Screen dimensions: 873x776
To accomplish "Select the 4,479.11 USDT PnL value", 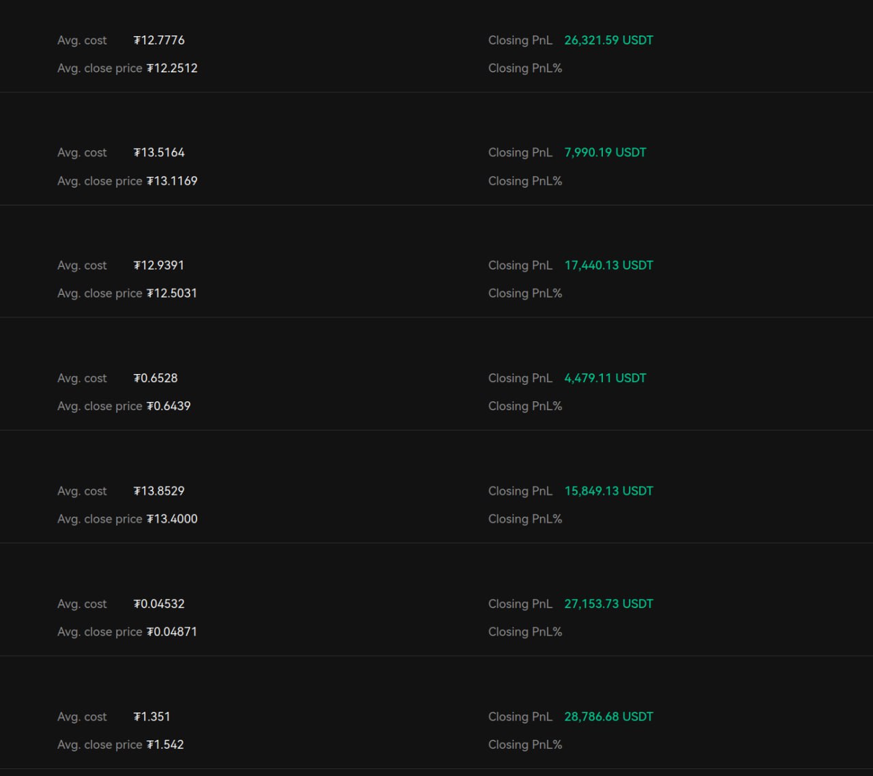I will (x=605, y=378).
